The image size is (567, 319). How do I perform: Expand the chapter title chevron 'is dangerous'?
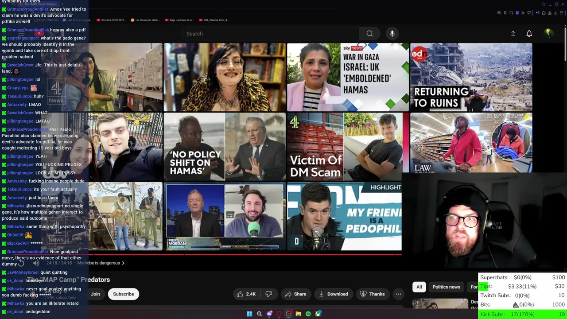coord(123,263)
